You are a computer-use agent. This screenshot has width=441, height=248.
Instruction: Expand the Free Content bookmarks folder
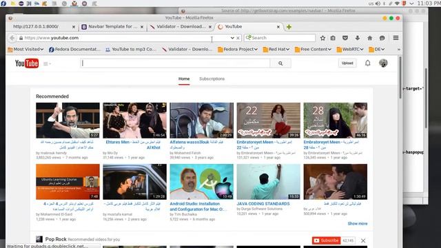[313, 49]
